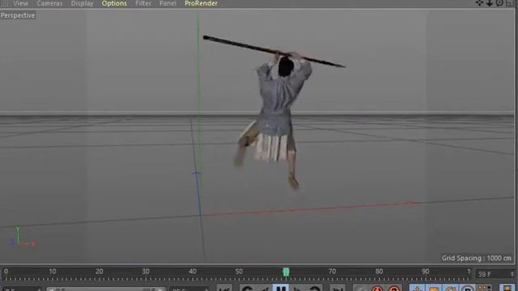Open the Cameras menu
Viewport: 518px width, 291px height.
(49, 3)
